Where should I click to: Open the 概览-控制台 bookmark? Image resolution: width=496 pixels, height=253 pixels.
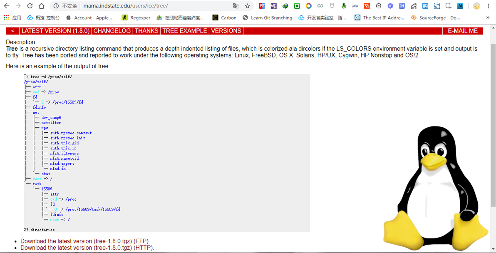click(44, 18)
